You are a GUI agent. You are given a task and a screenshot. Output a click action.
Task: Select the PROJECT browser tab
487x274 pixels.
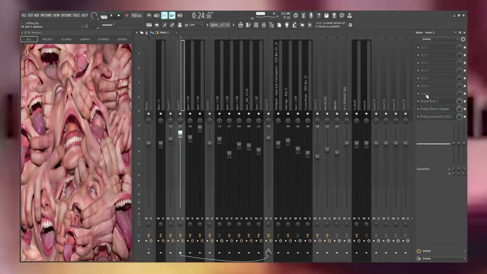pos(48,39)
